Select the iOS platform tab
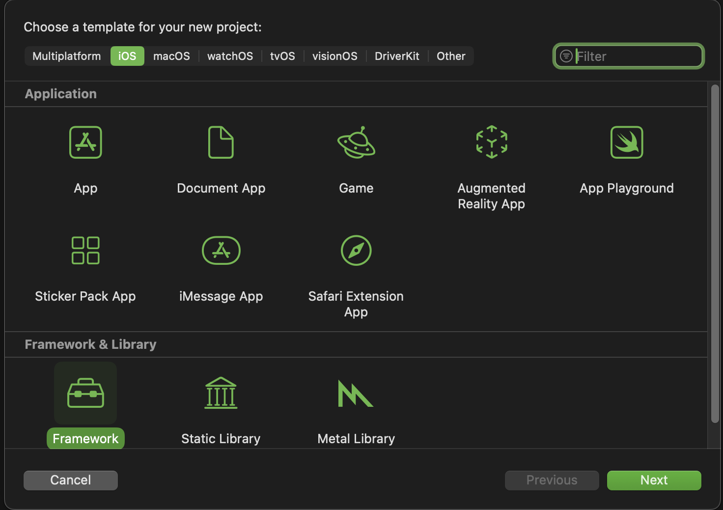 [x=127, y=56]
